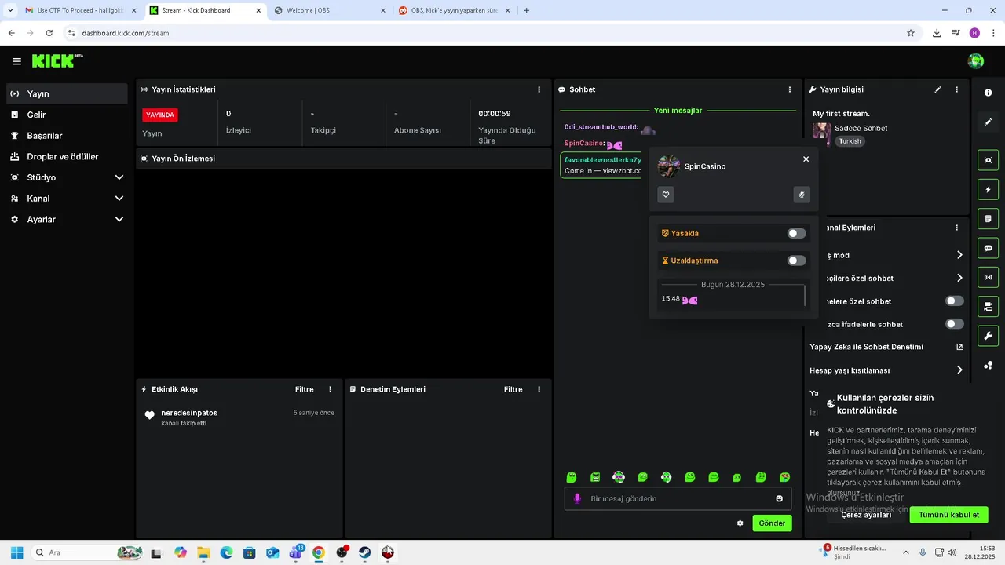This screenshot has width=1005, height=565.
Task: Open chat settings gear near Gönder
Action: coord(740,523)
